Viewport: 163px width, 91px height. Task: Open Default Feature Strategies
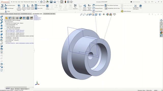[x=85, y=7]
